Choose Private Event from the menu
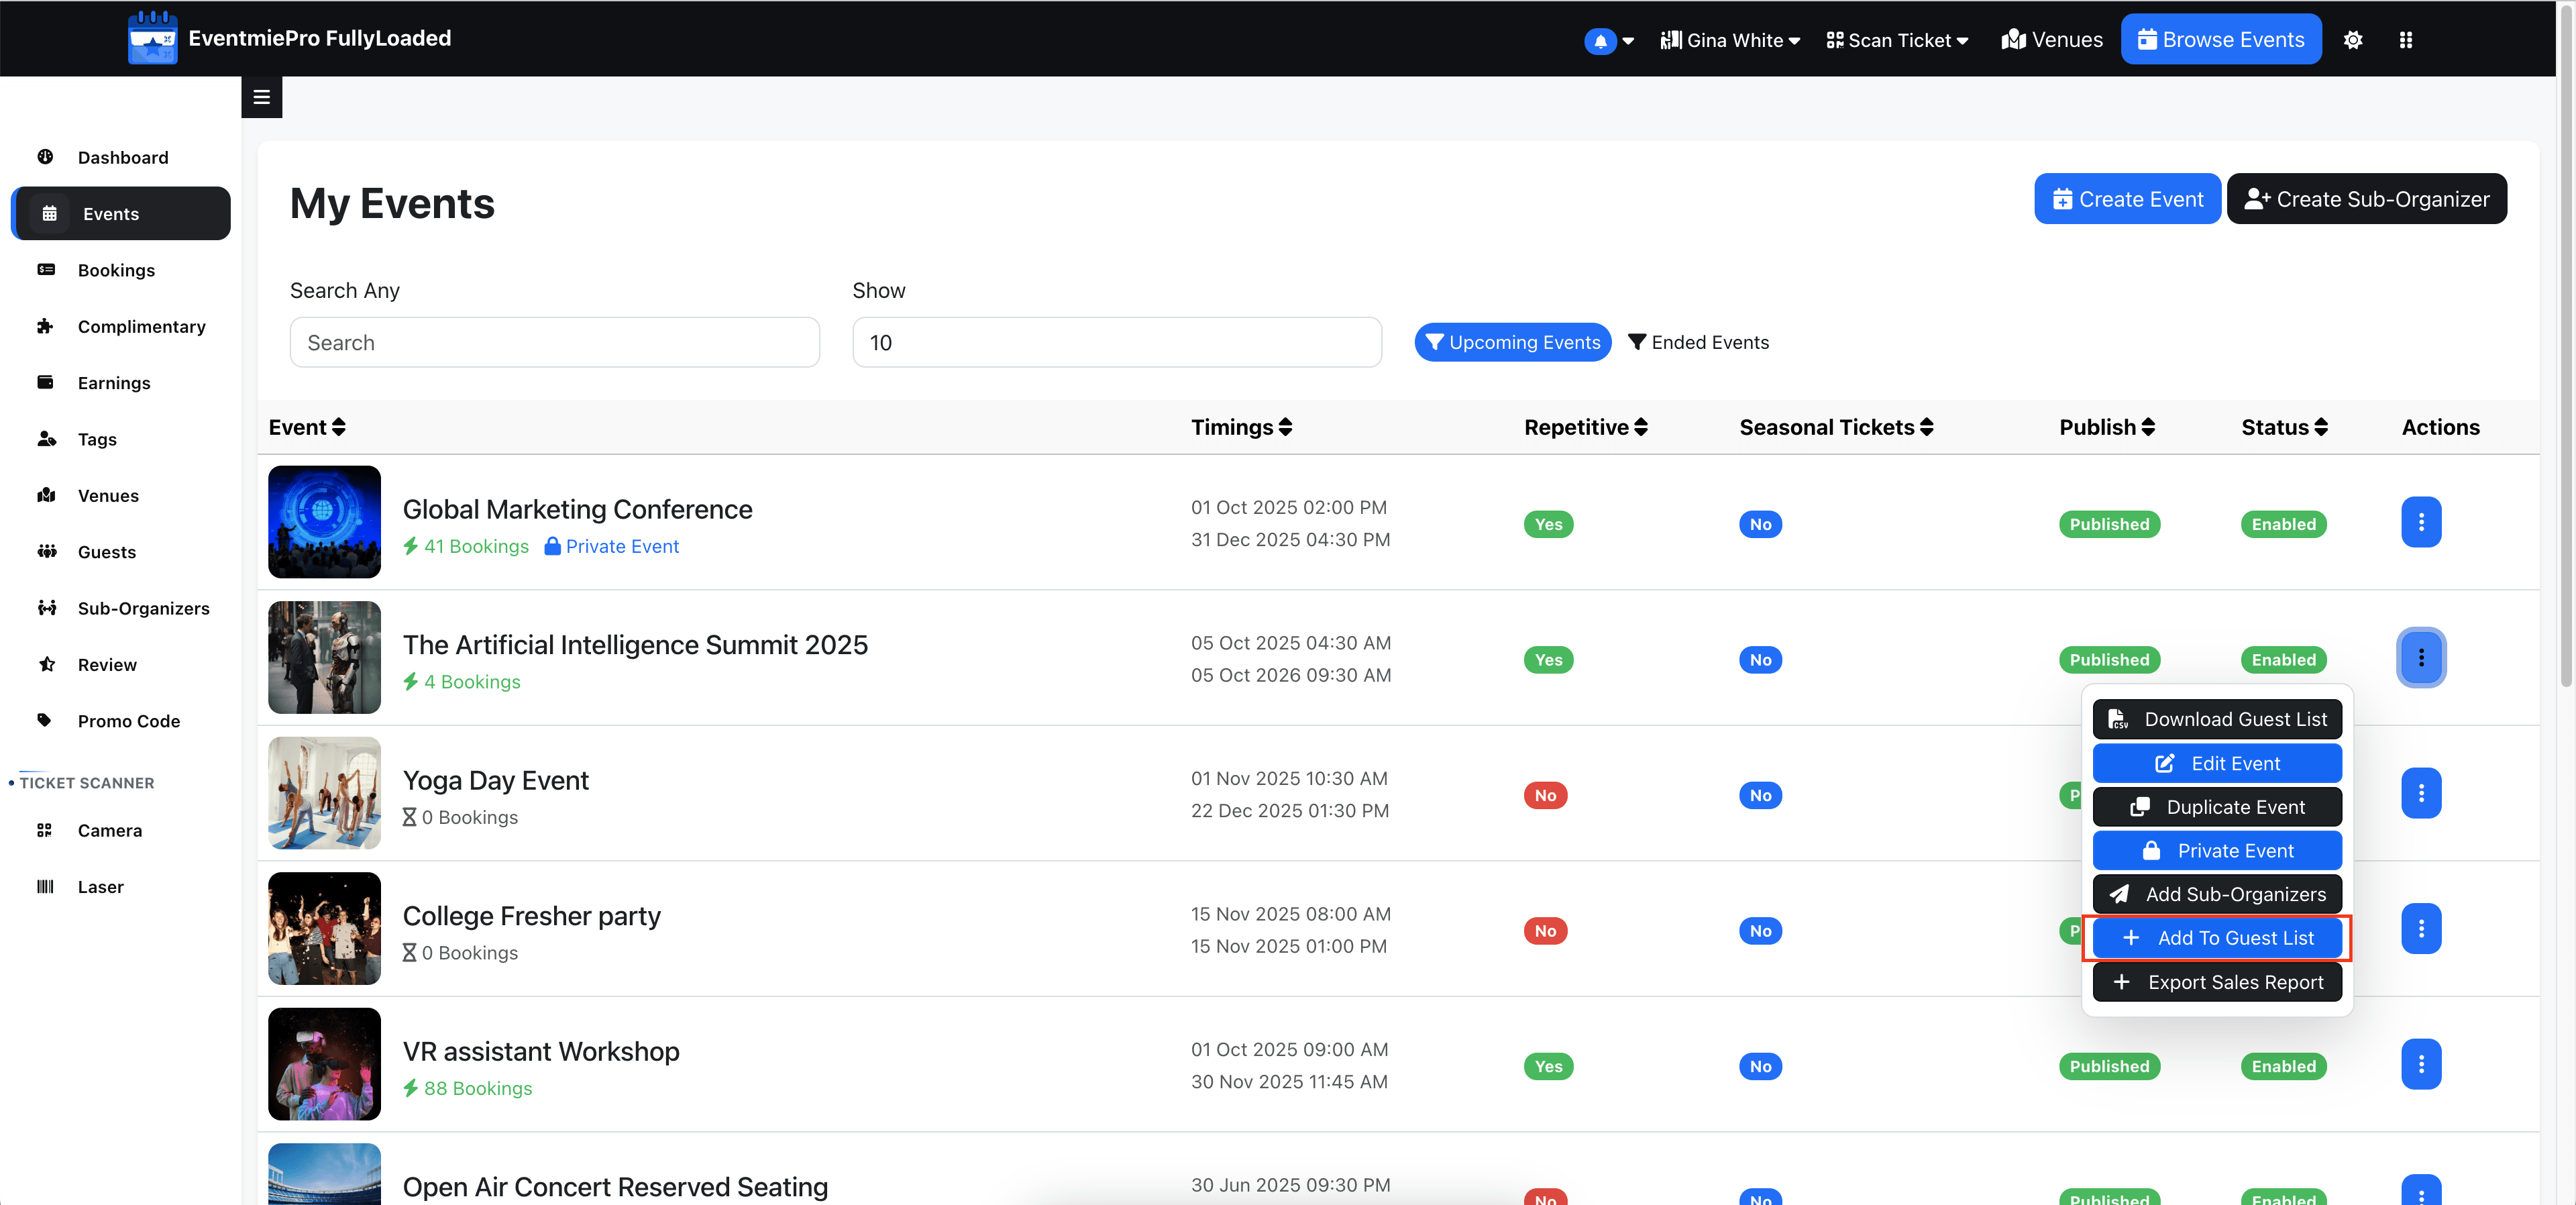This screenshot has width=2576, height=1205. [2216, 851]
